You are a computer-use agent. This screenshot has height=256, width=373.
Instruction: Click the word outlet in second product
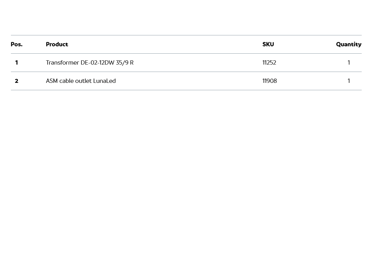click(83, 81)
